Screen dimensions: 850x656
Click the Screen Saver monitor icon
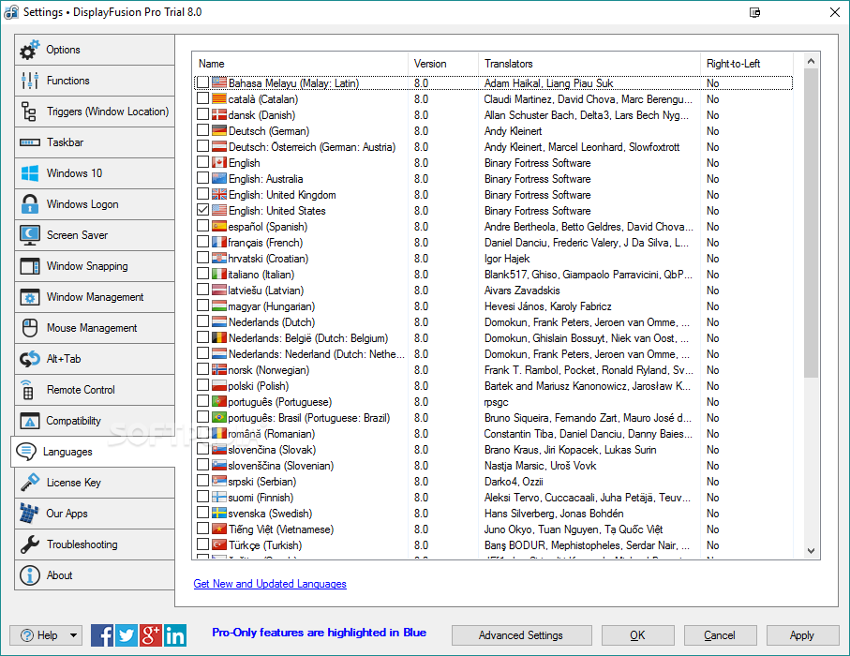(29, 234)
